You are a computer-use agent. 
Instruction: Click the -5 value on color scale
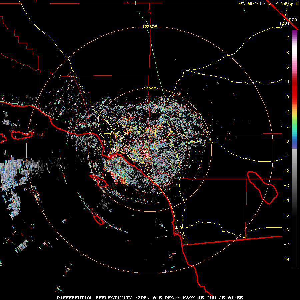(286, 215)
